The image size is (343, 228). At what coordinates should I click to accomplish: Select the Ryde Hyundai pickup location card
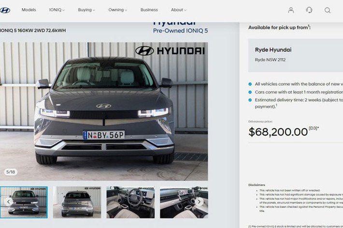[x=296, y=55]
